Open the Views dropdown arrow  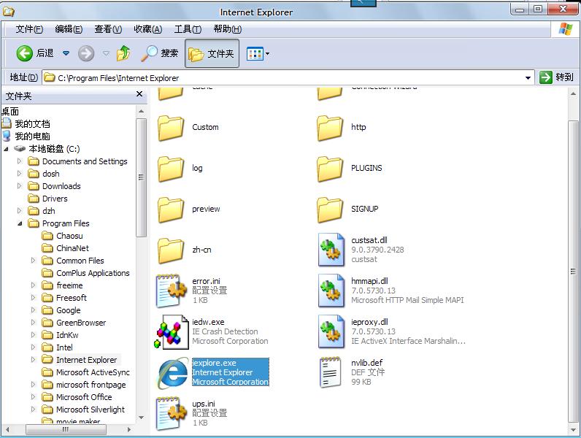point(268,54)
